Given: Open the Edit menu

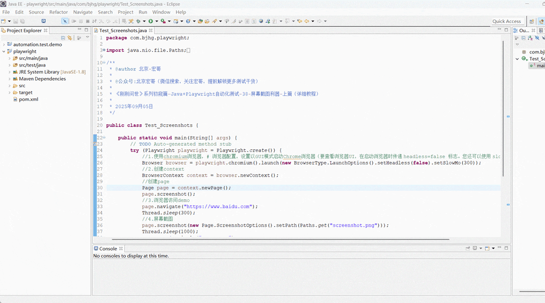Looking at the screenshot, I should [19, 12].
